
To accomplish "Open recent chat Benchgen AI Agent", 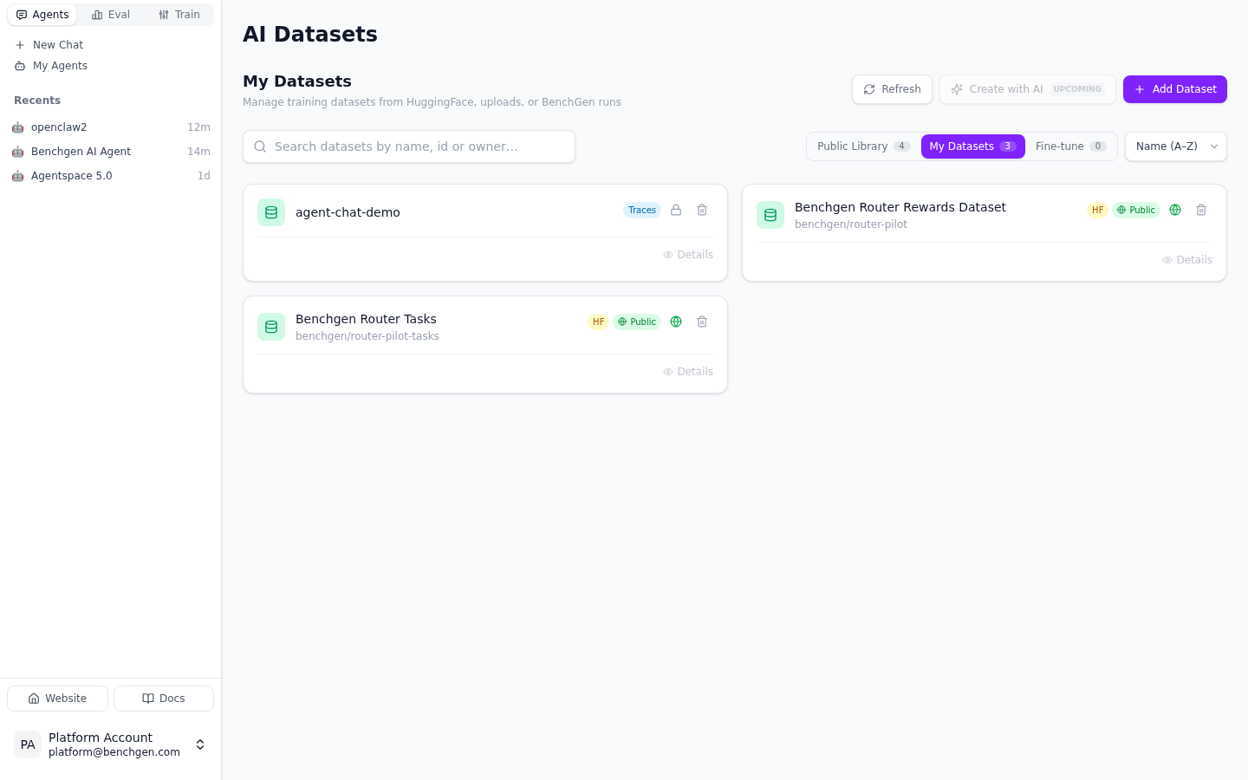I will (110, 152).
